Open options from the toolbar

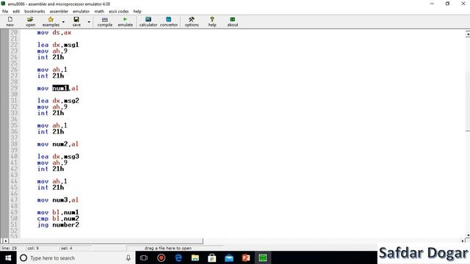pos(192,21)
